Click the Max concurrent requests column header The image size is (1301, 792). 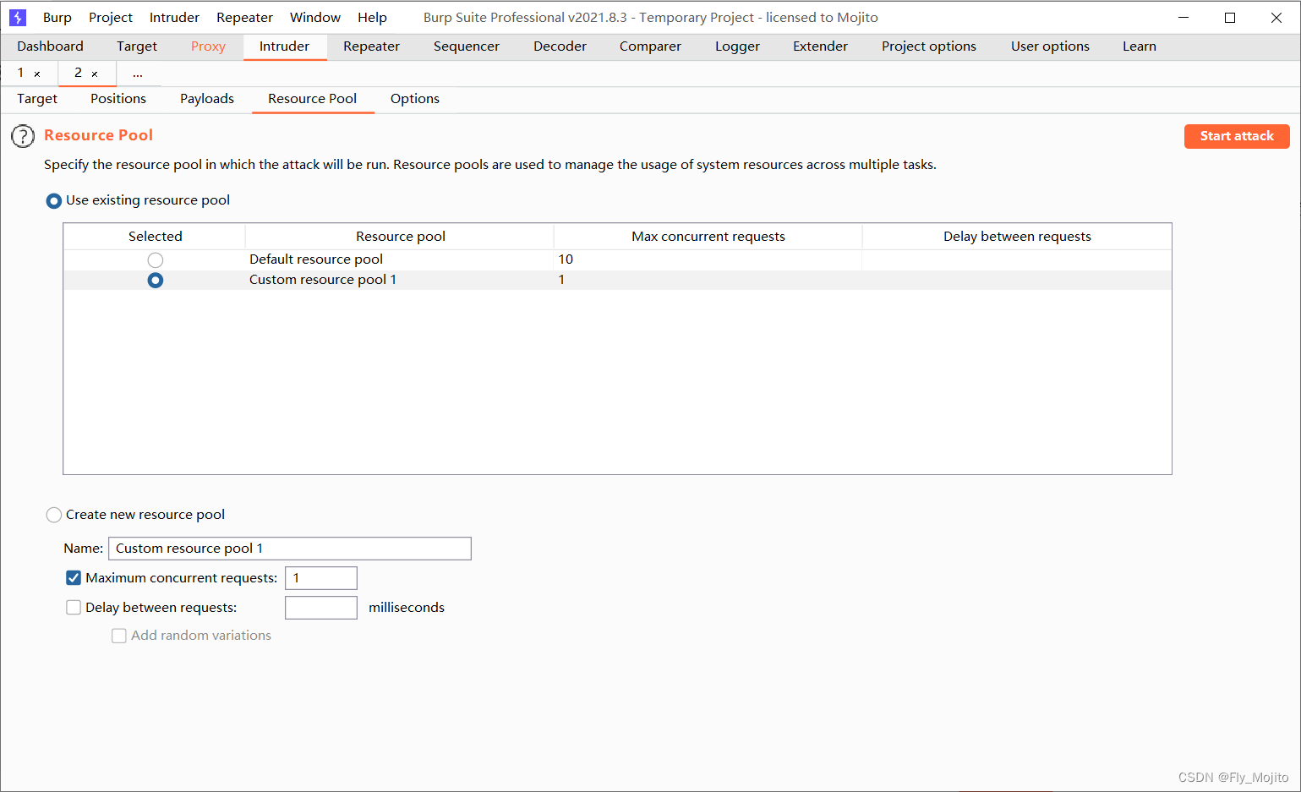(708, 237)
